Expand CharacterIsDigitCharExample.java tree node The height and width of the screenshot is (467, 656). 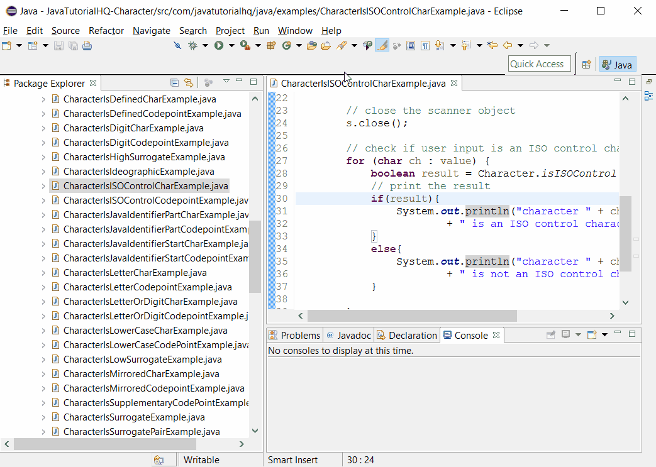(43, 128)
